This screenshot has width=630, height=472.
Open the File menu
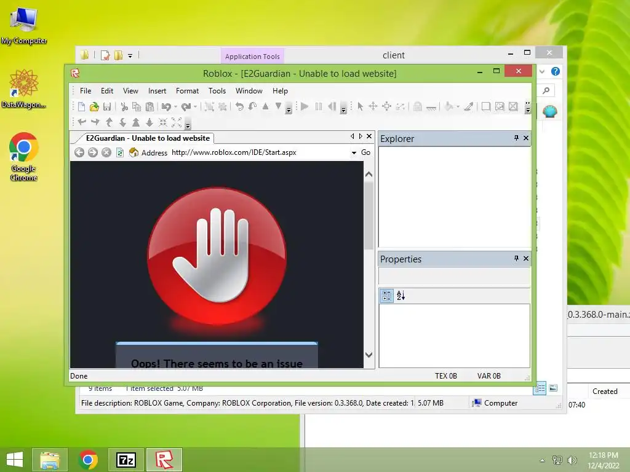[x=86, y=91]
